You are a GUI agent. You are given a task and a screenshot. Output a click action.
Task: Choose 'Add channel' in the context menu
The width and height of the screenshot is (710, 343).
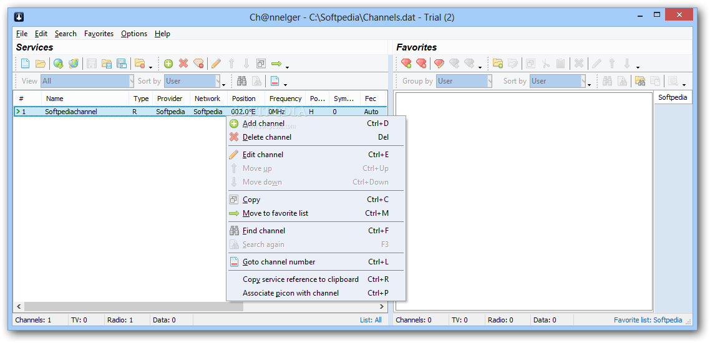[x=316, y=123]
